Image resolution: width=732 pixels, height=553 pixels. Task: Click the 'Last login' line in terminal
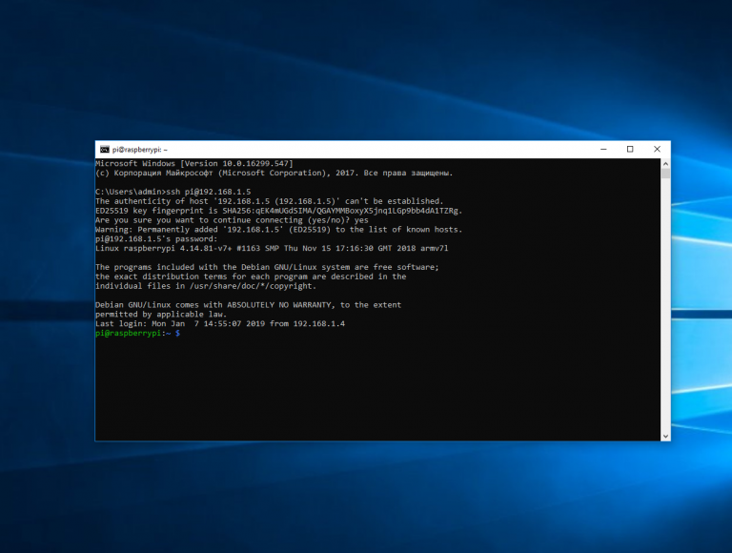[220, 323]
